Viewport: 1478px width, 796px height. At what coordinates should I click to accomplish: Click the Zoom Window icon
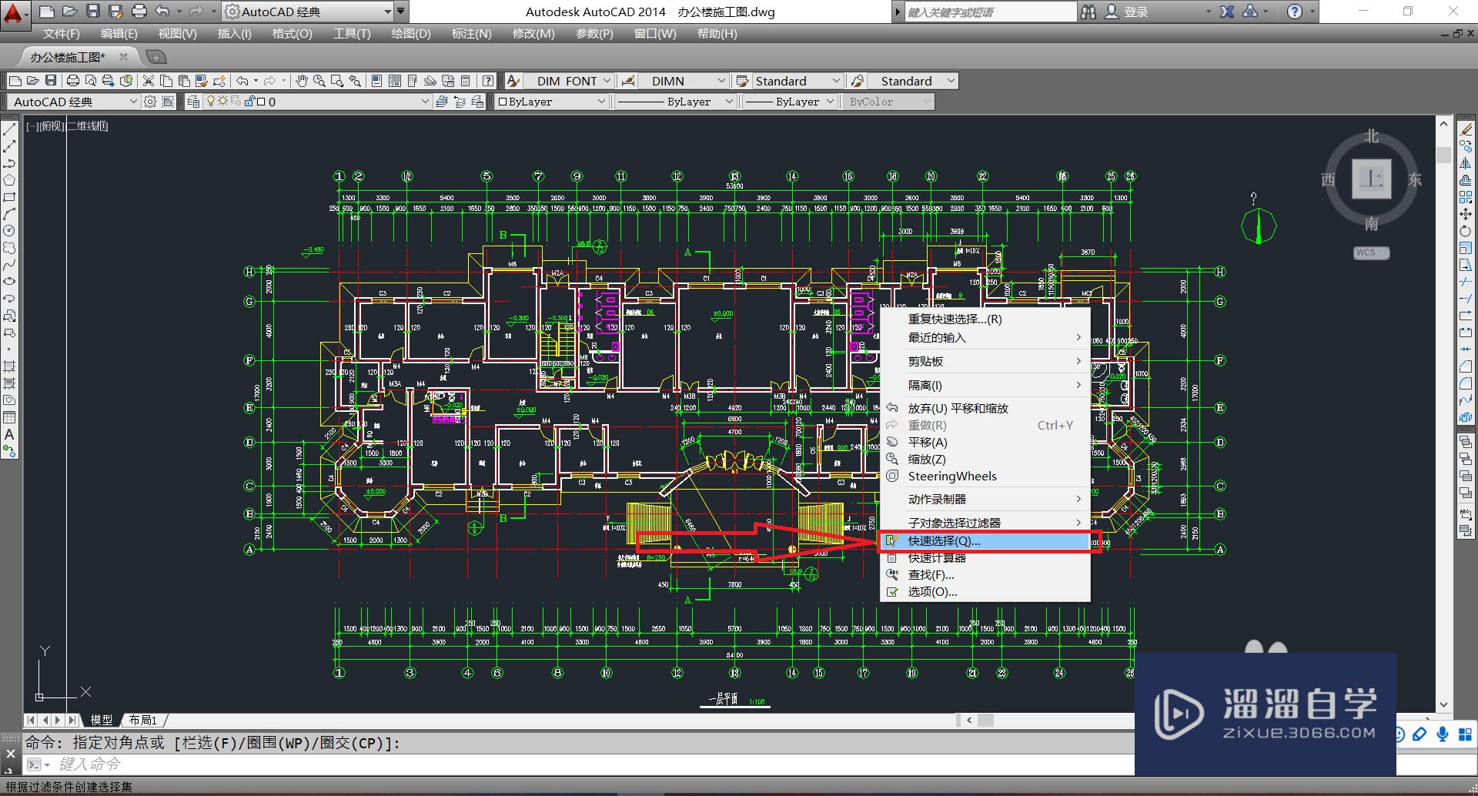[x=336, y=81]
